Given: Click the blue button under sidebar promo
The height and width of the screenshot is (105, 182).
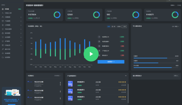Looking at the screenshot, I should point(12,104).
